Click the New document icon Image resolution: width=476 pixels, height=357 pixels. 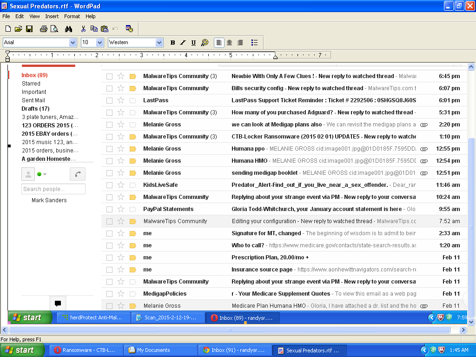[x=8, y=29]
